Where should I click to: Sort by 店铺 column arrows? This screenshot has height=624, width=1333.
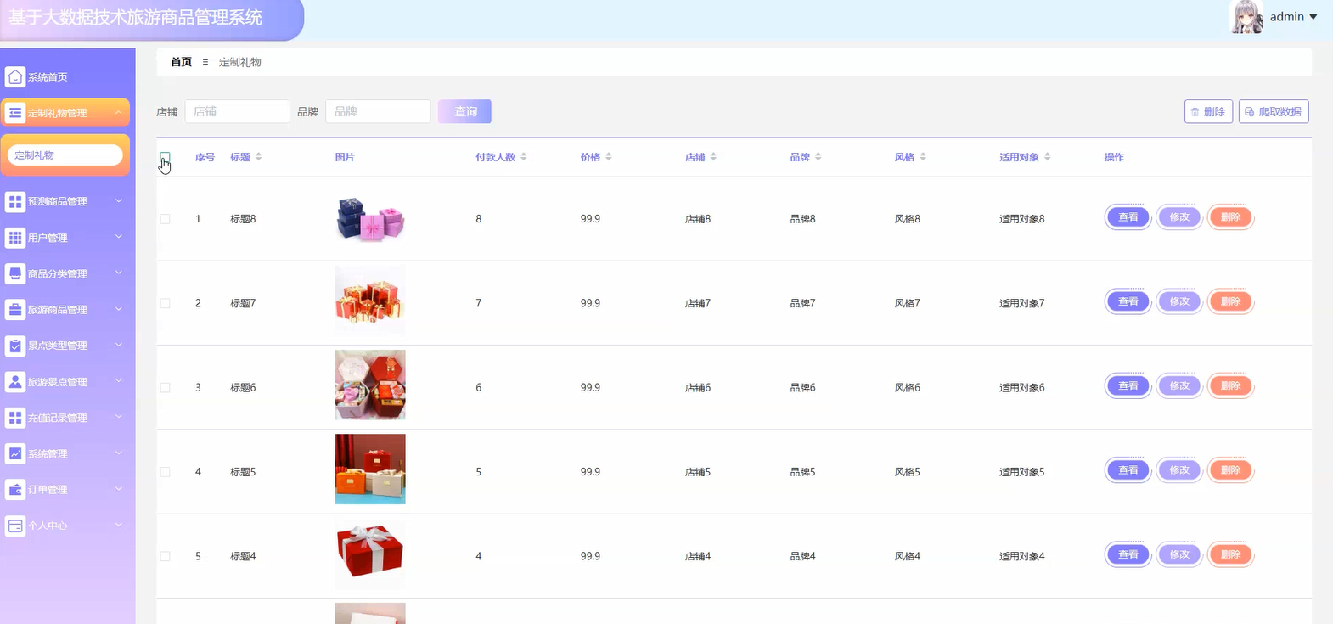713,157
